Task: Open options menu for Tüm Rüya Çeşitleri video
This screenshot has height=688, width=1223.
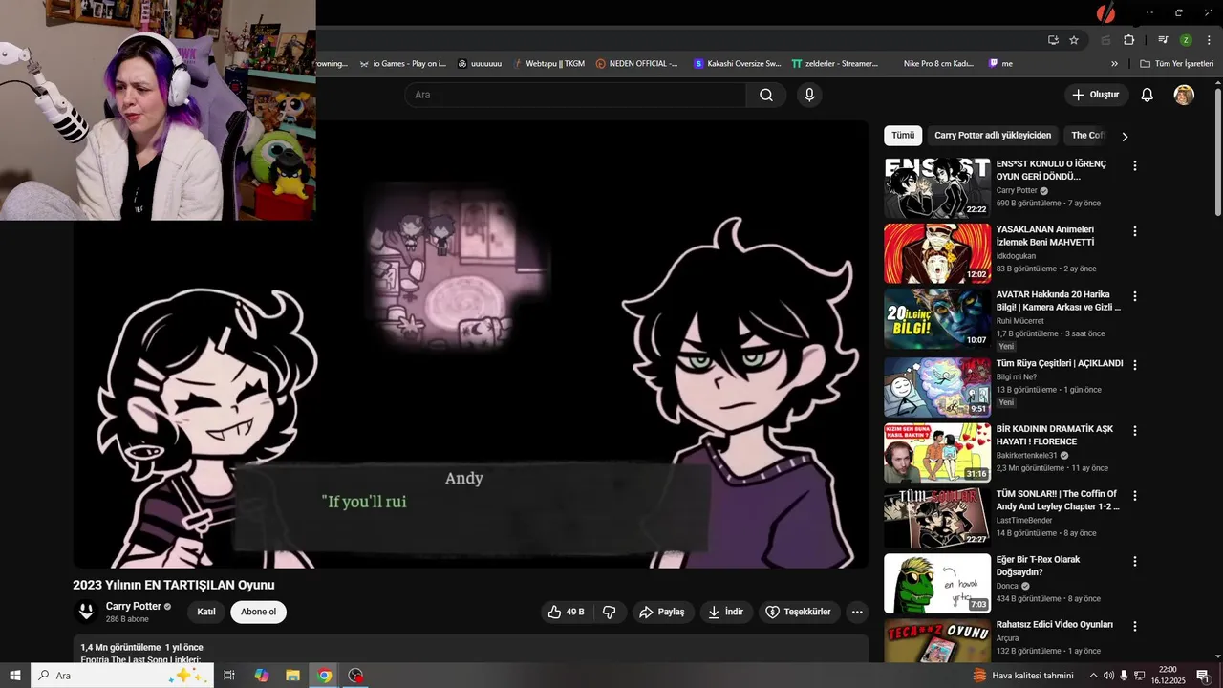Action: [1135, 365]
